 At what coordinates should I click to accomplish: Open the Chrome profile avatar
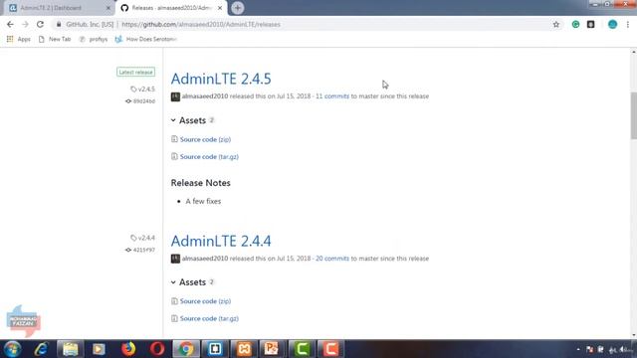pos(613,24)
